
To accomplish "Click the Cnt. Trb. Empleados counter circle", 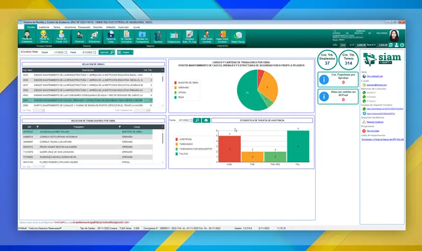I will (327, 60).
